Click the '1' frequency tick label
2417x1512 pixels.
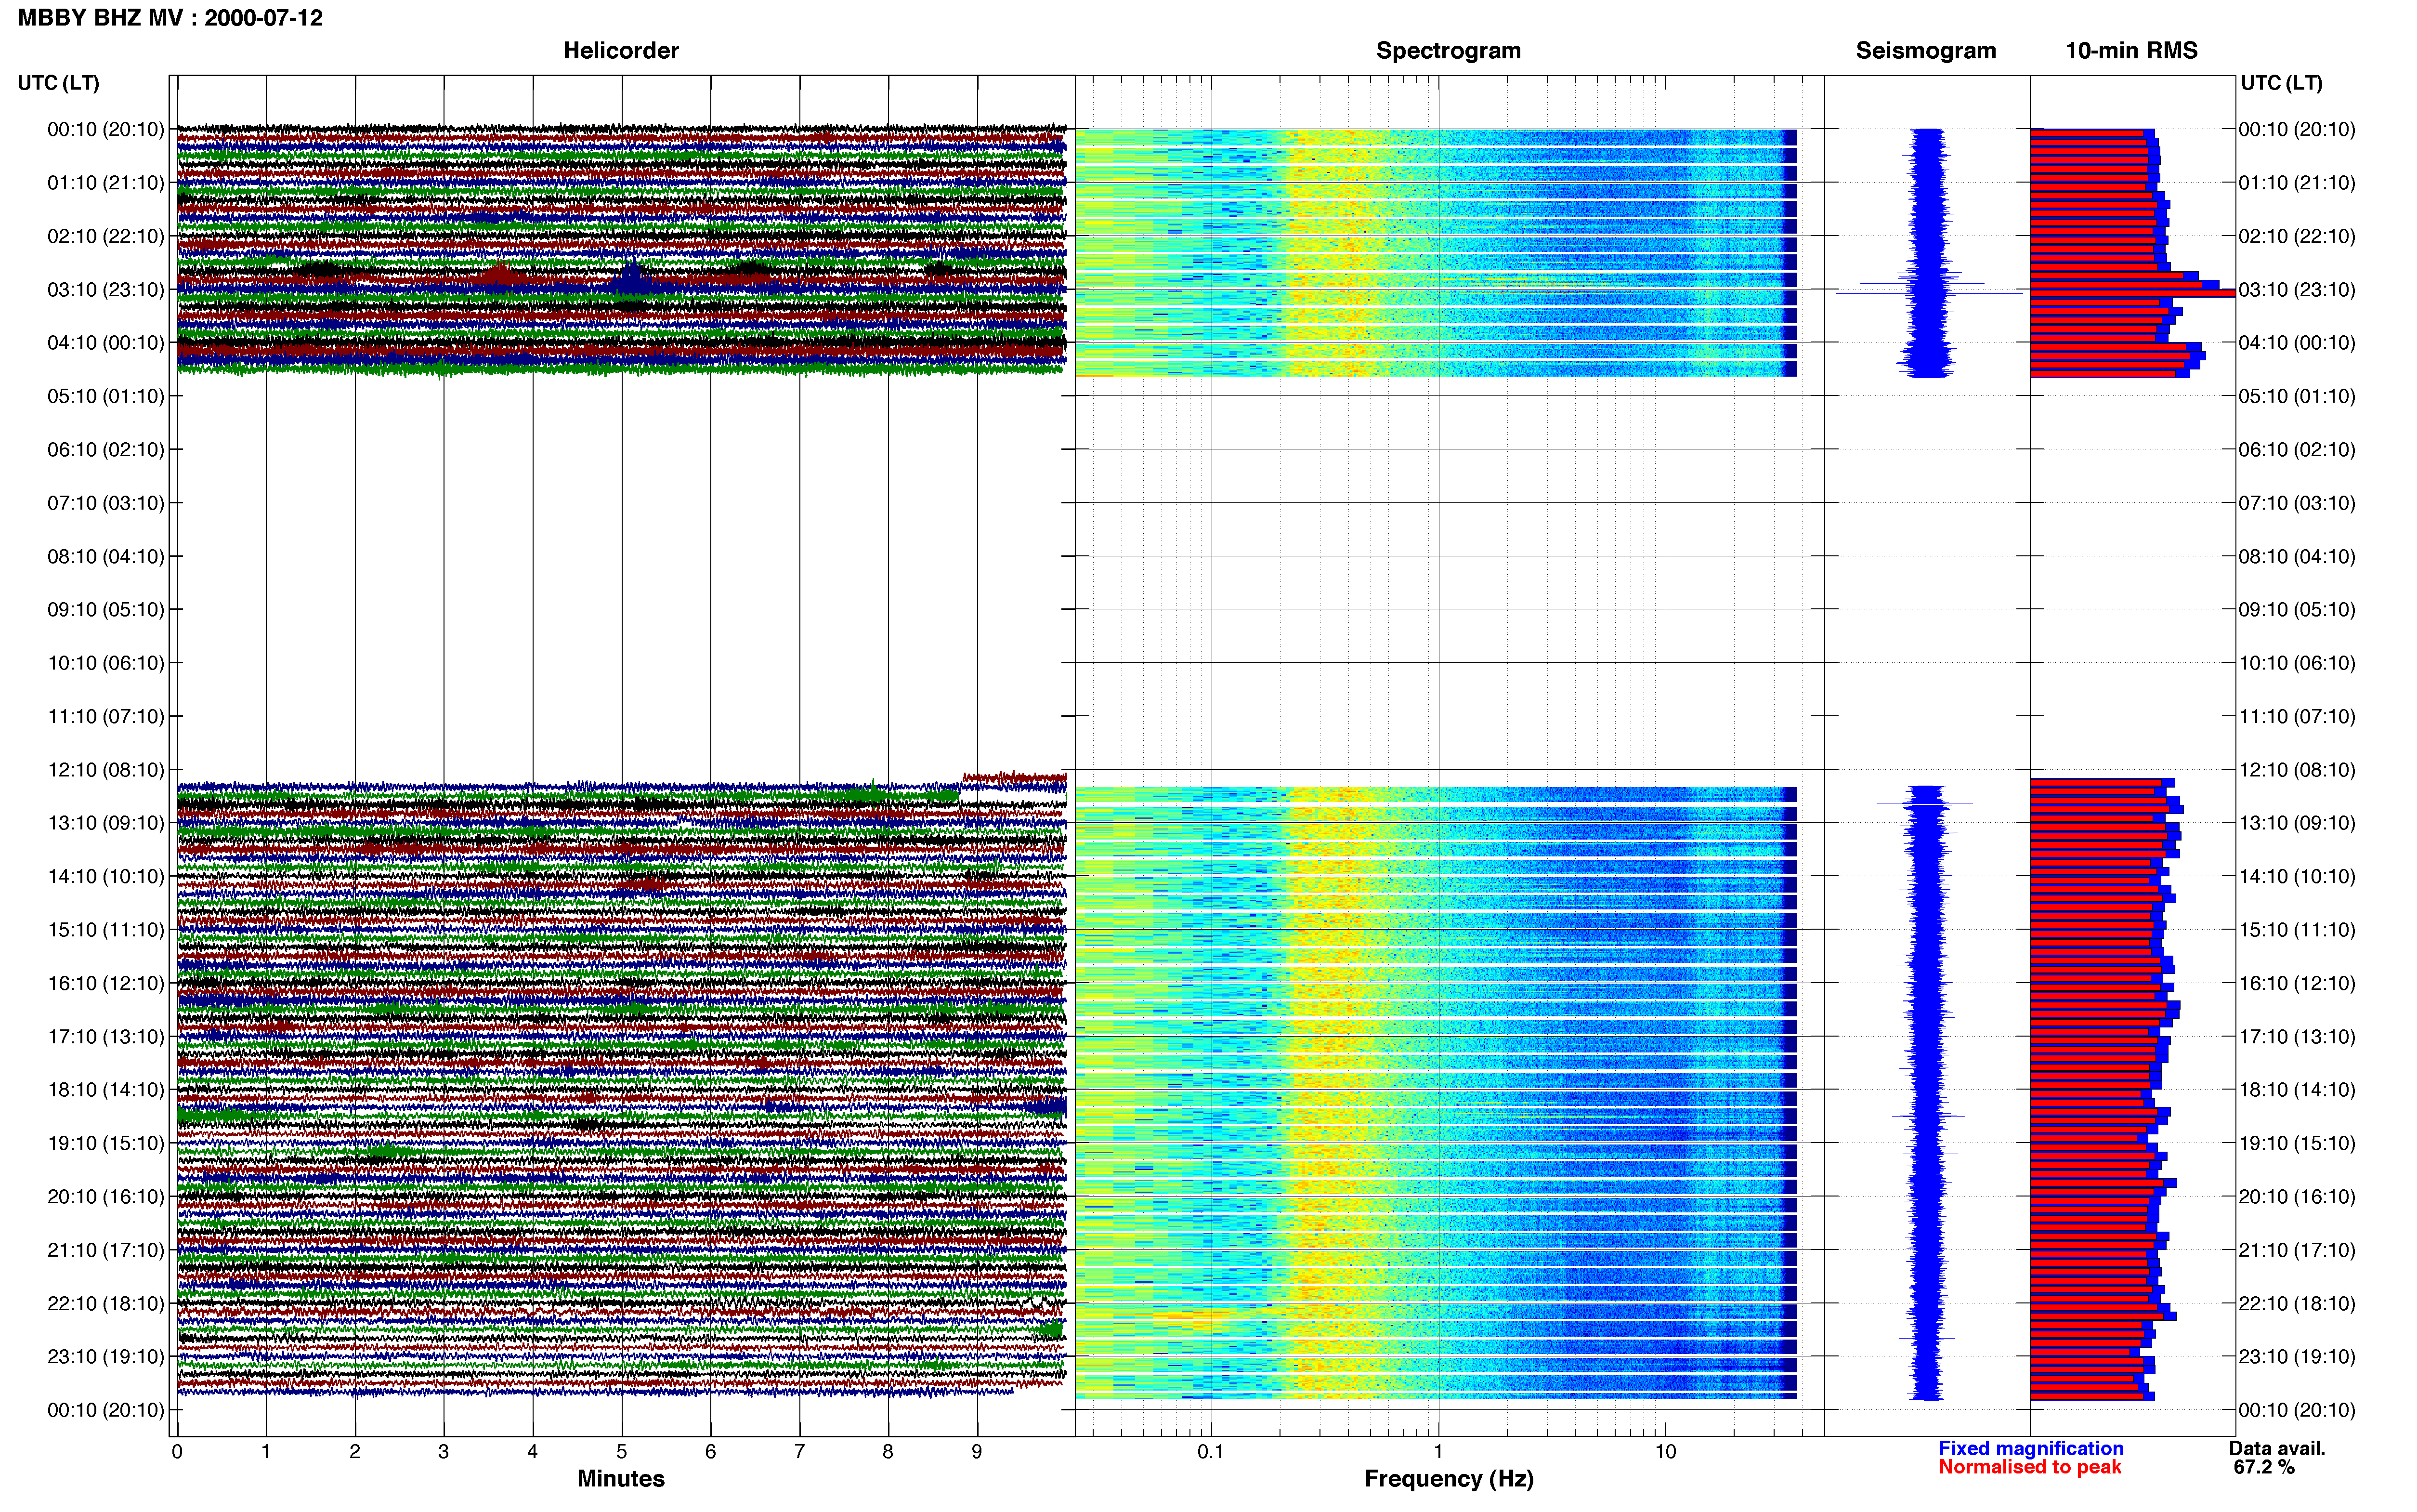point(1438,1452)
